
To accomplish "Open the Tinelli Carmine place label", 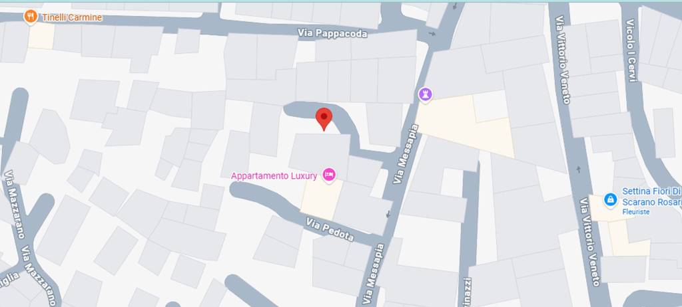I will 72,17.
